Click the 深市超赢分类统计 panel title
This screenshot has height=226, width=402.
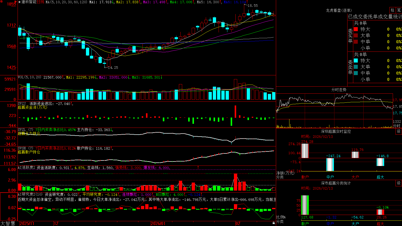point(336,183)
